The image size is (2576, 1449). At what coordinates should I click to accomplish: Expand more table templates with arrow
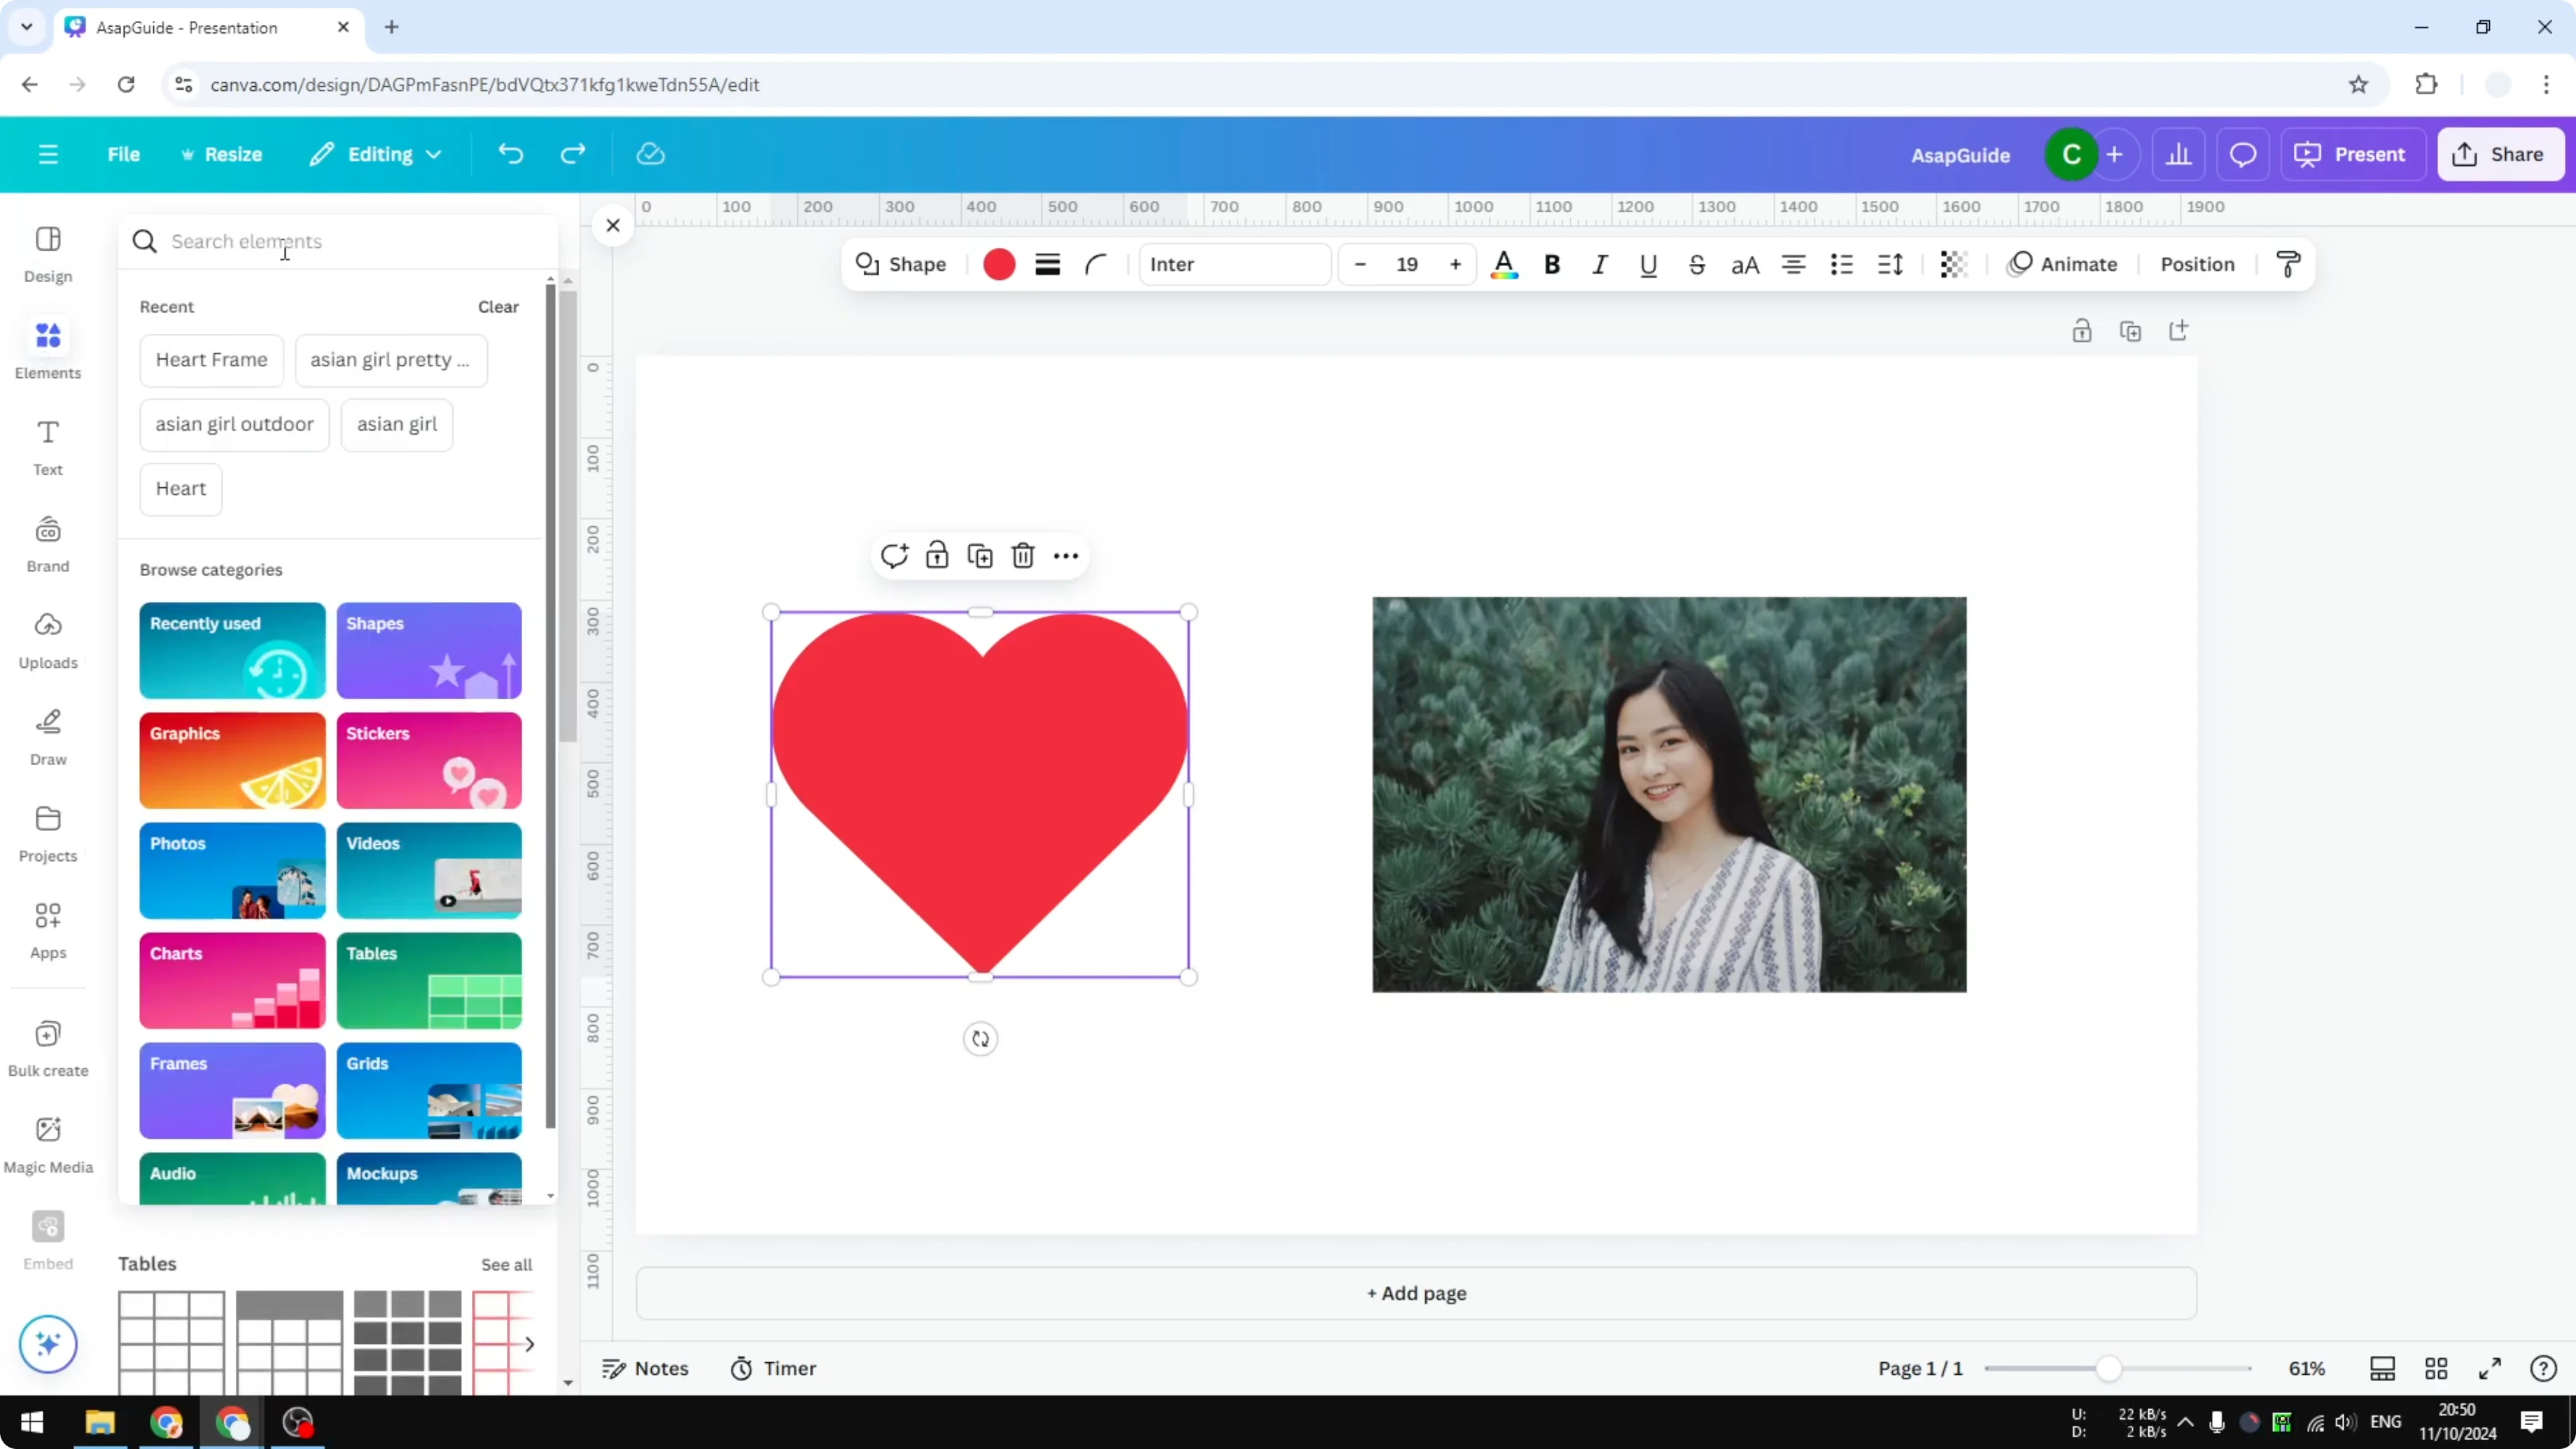tap(530, 1345)
